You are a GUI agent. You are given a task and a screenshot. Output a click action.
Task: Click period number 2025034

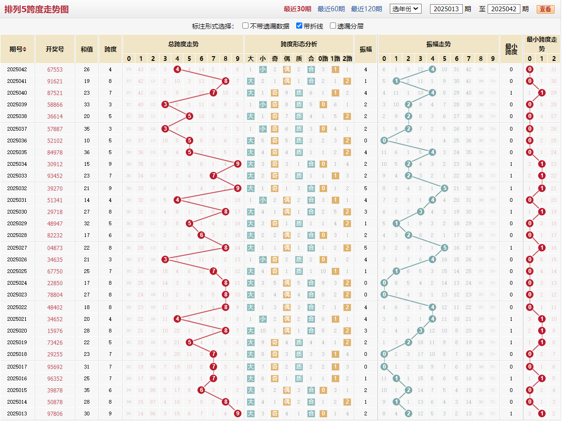17,164
